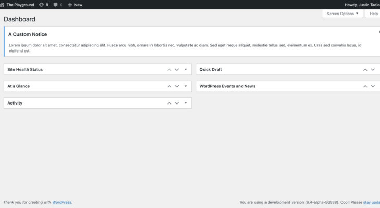Image resolution: width=380 pixels, height=208 pixels.
Task: Move At a Glance widget down
Action: 176,86
